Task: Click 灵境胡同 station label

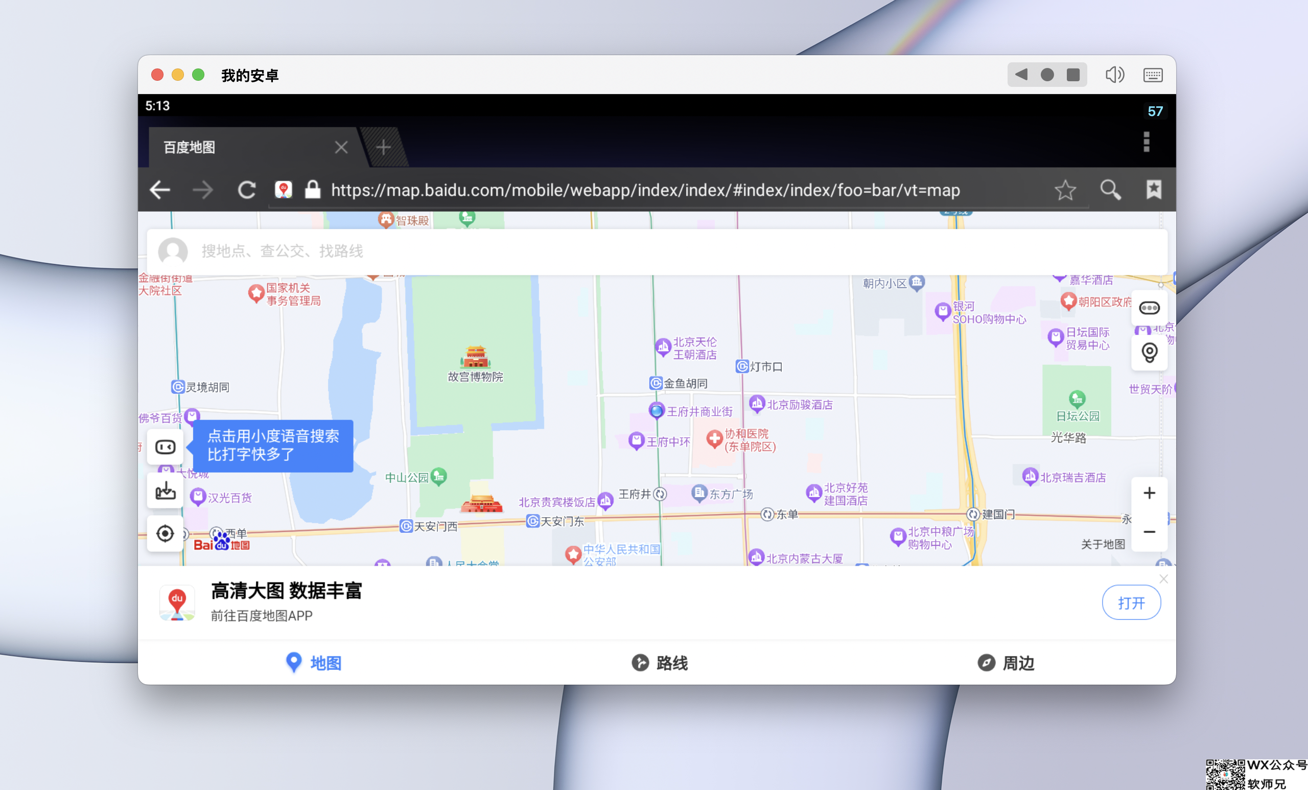Action: click(x=207, y=387)
